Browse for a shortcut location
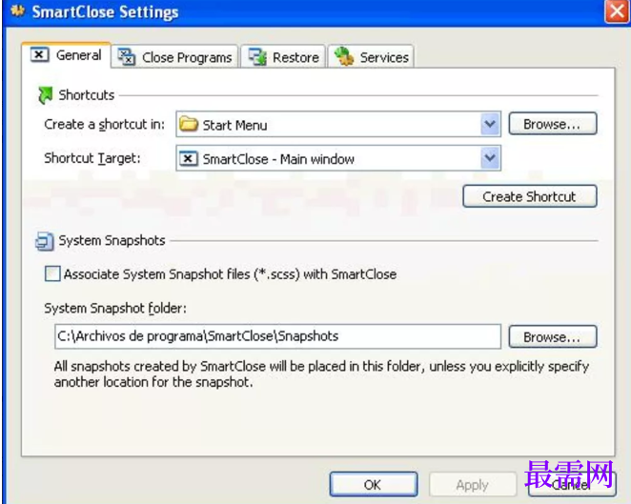Viewport: 631px width, 504px height. tap(553, 124)
